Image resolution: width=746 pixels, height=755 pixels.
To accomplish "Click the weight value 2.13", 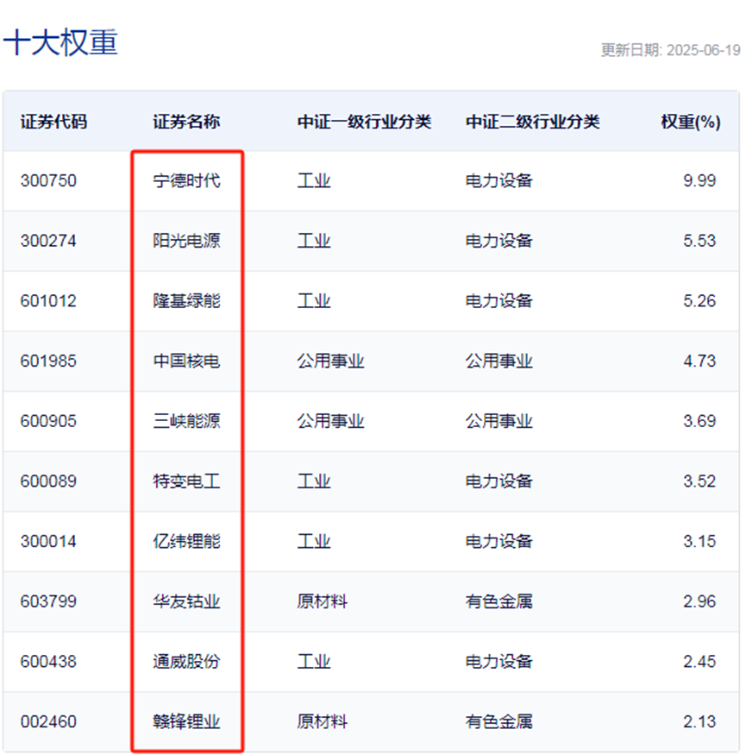I will [x=699, y=722].
